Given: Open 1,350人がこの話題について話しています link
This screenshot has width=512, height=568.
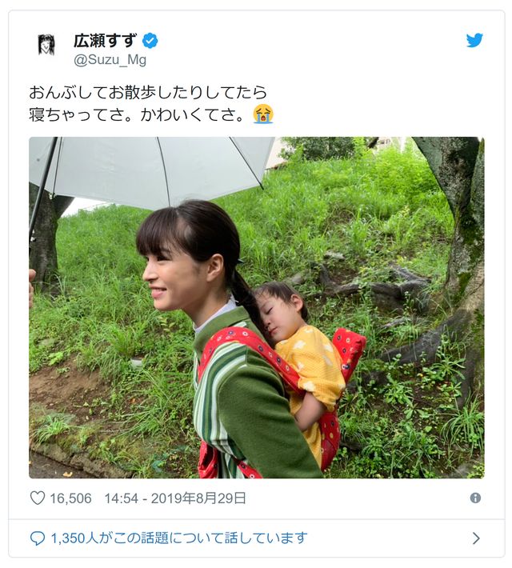Looking at the screenshot, I should tap(179, 538).
